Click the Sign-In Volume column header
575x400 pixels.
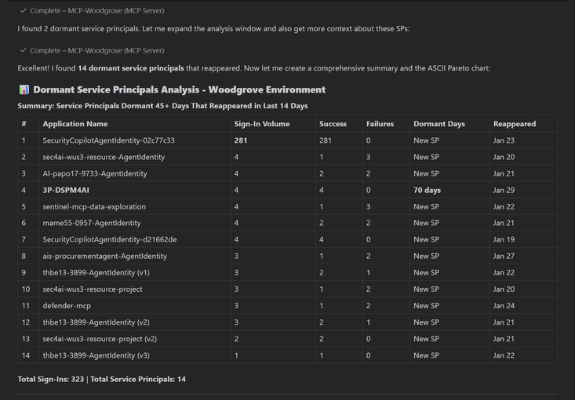262,124
